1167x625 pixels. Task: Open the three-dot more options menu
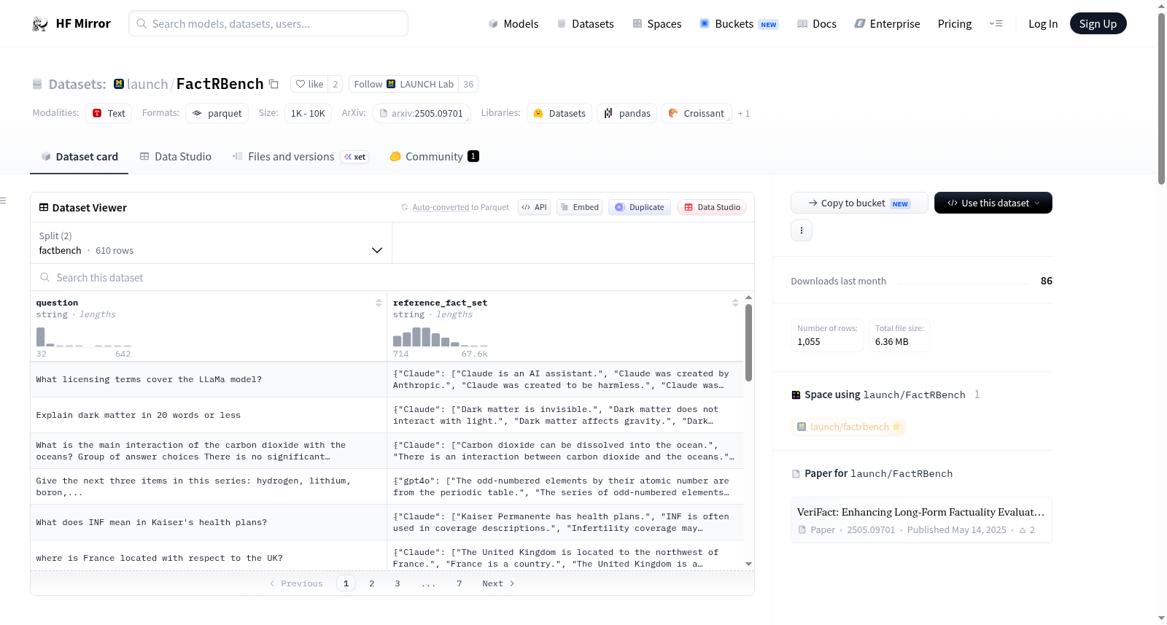(x=802, y=230)
